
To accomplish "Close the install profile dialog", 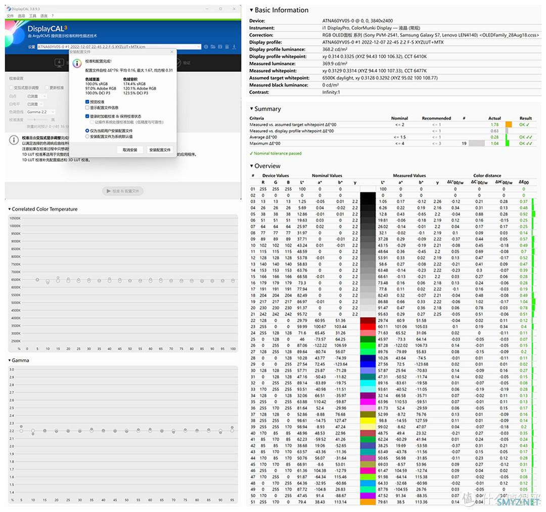I will [172, 52].
